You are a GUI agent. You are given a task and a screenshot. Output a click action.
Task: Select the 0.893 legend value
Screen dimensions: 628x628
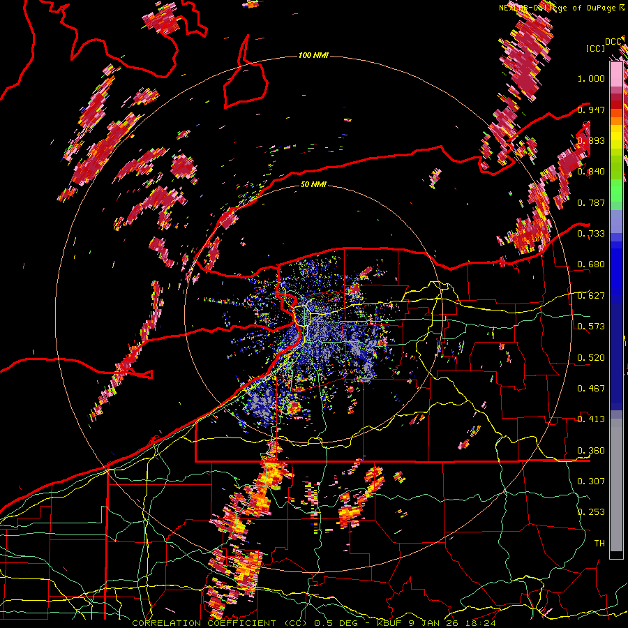coord(591,140)
